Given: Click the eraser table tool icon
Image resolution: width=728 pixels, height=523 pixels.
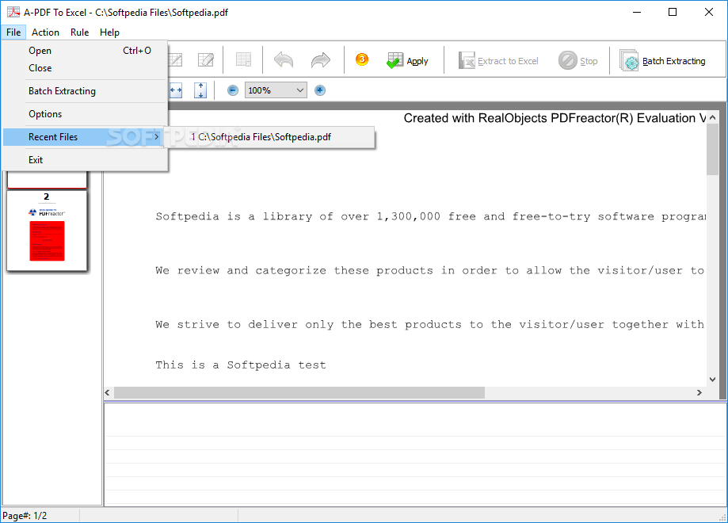Looking at the screenshot, I should pos(206,60).
